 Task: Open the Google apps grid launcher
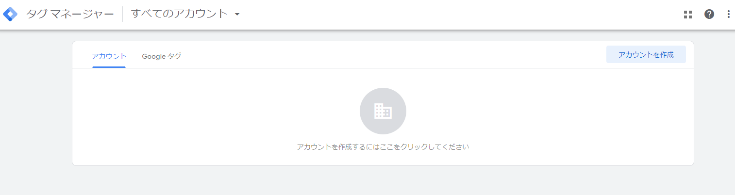(x=687, y=15)
